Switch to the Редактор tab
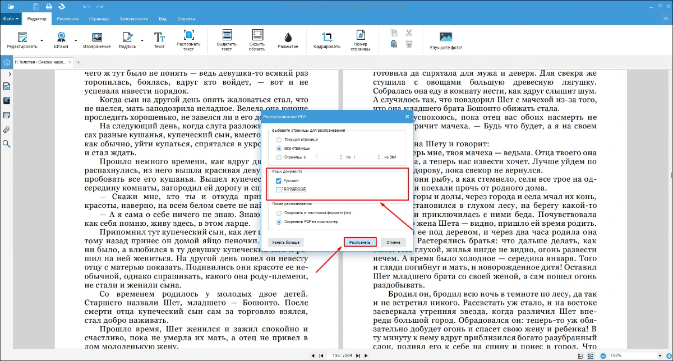This screenshot has width=673, height=361. [37, 18]
